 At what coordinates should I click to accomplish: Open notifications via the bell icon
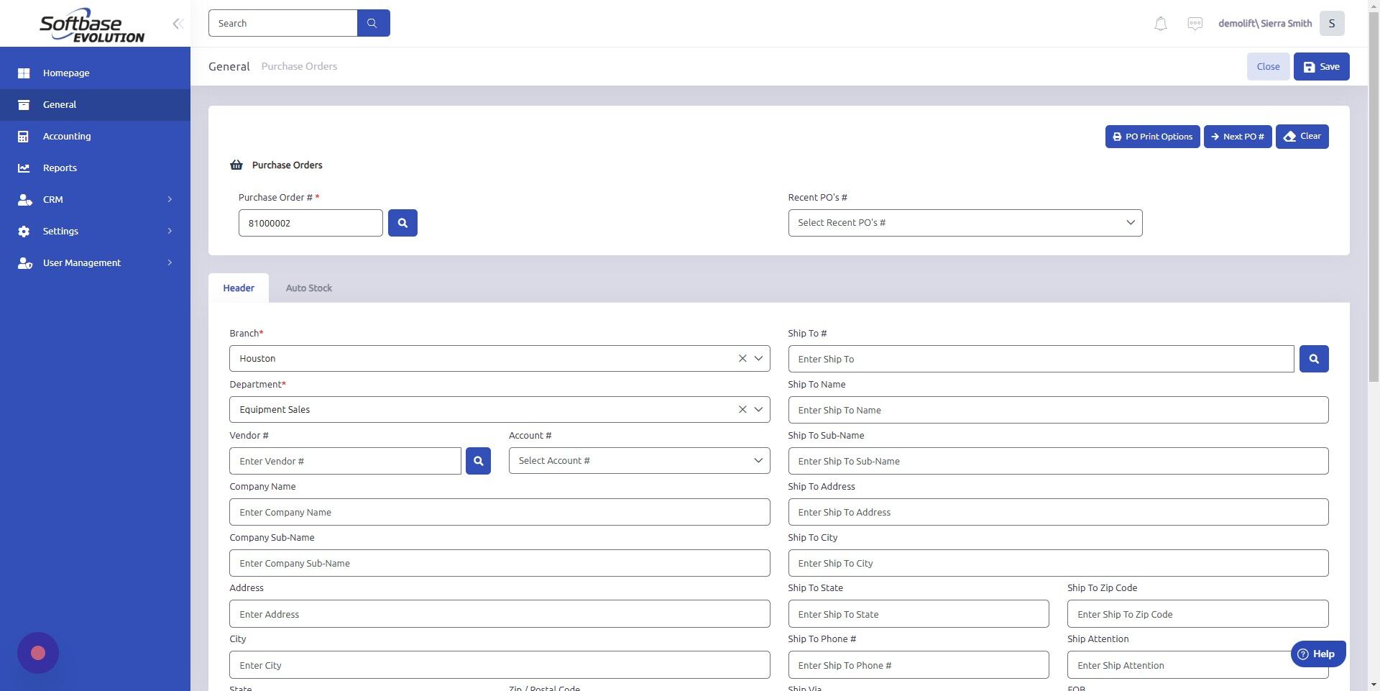[x=1160, y=23]
